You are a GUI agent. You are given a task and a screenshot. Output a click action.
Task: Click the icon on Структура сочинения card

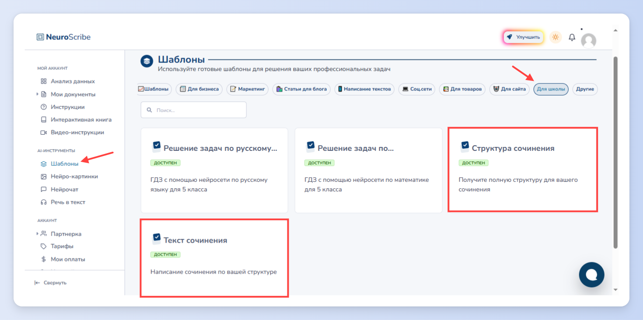click(465, 146)
